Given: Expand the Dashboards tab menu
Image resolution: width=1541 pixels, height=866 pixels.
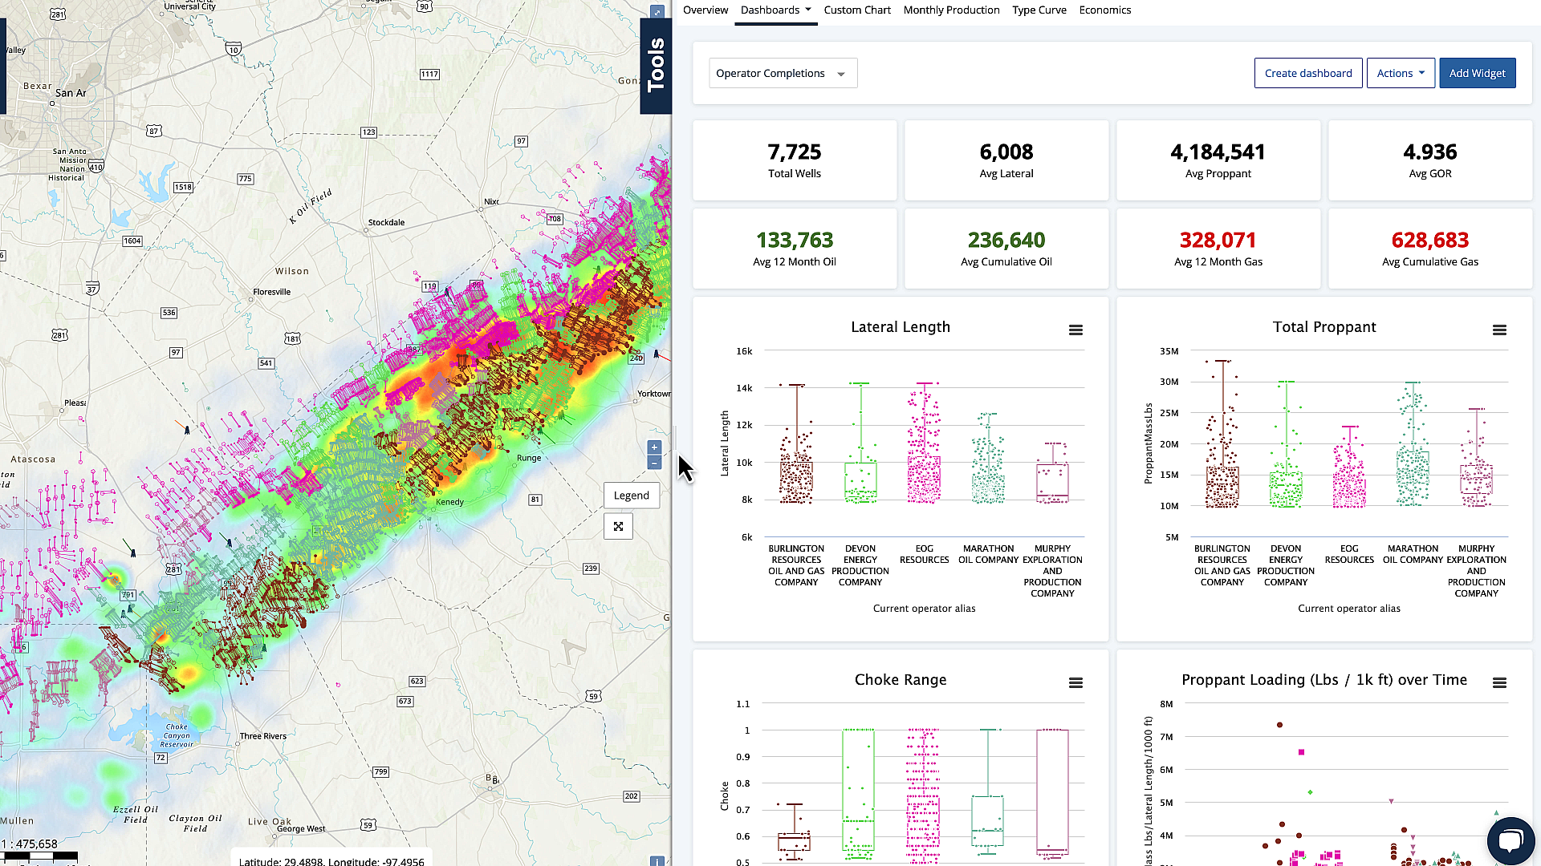Looking at the screenshot, I should 775,10.
